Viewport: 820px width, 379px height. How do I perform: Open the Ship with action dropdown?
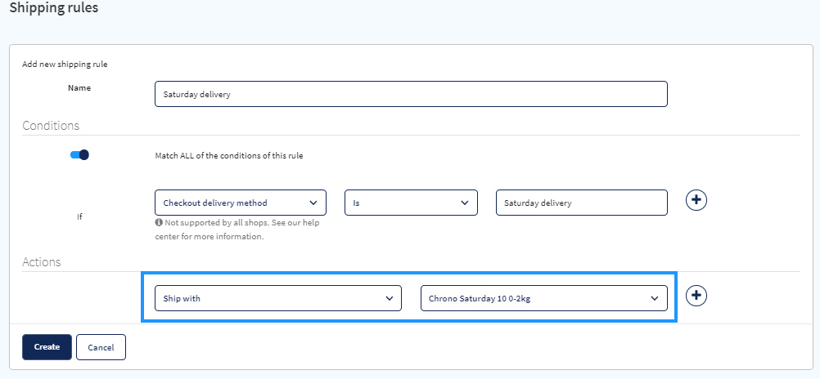click(x=278, y=298)
